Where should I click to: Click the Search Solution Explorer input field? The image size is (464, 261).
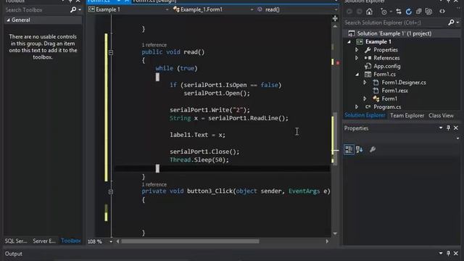pos(395,22)
